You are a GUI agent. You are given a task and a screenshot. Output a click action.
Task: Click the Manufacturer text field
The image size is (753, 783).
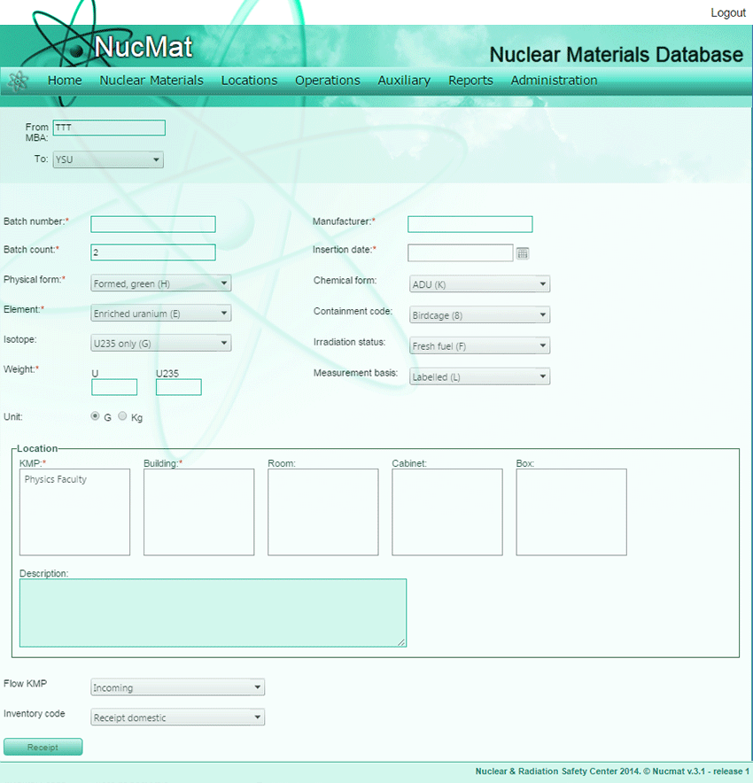tap(470, 224)
